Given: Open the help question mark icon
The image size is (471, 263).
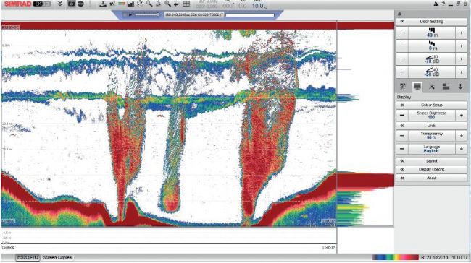Looking at the screenshot, I should pyautogui.click(x=443, y=4).
